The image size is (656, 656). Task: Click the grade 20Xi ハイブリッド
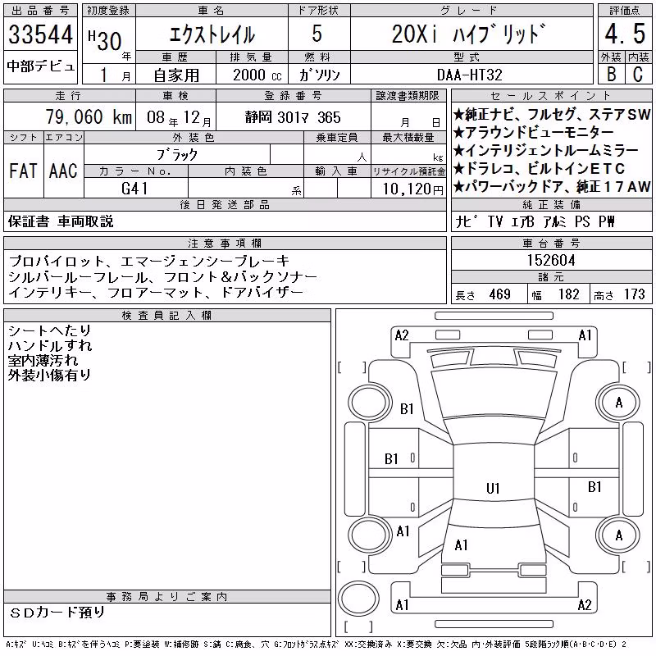pos(469,34)
